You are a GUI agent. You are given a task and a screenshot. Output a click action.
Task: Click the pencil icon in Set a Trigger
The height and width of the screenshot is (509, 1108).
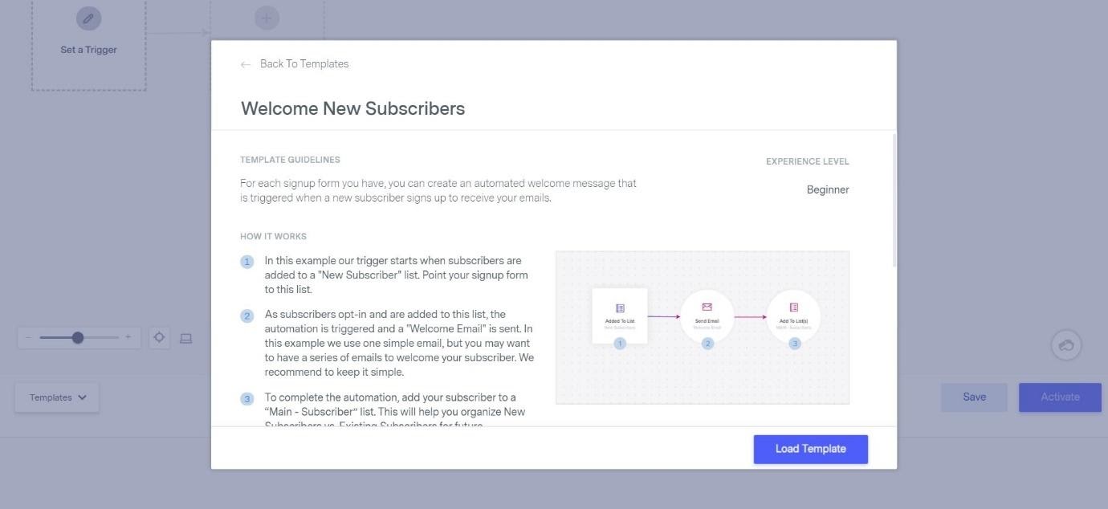pos(88,18)
